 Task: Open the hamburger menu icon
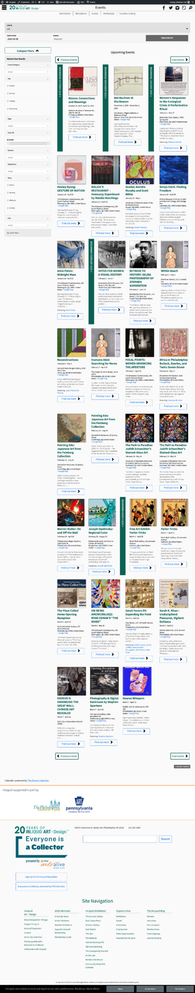(x=4, y=7)
